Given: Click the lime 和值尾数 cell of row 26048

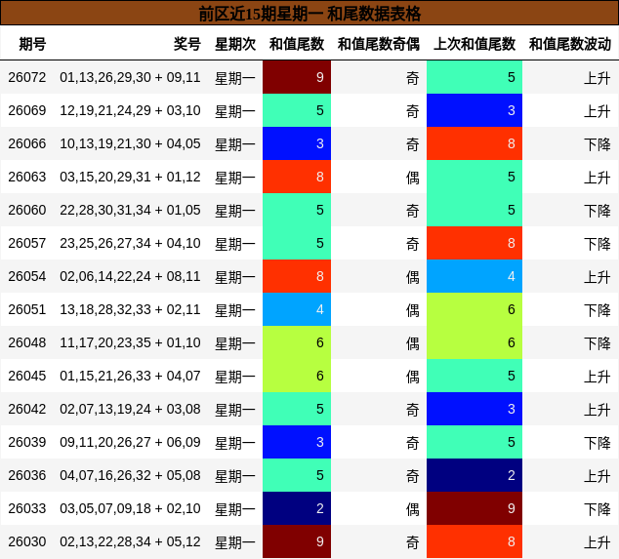Looking at the screenshot, I should pos(297,342).
